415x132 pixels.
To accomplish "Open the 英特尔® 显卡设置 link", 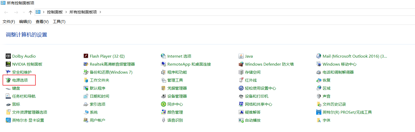I will pos(28,120).
